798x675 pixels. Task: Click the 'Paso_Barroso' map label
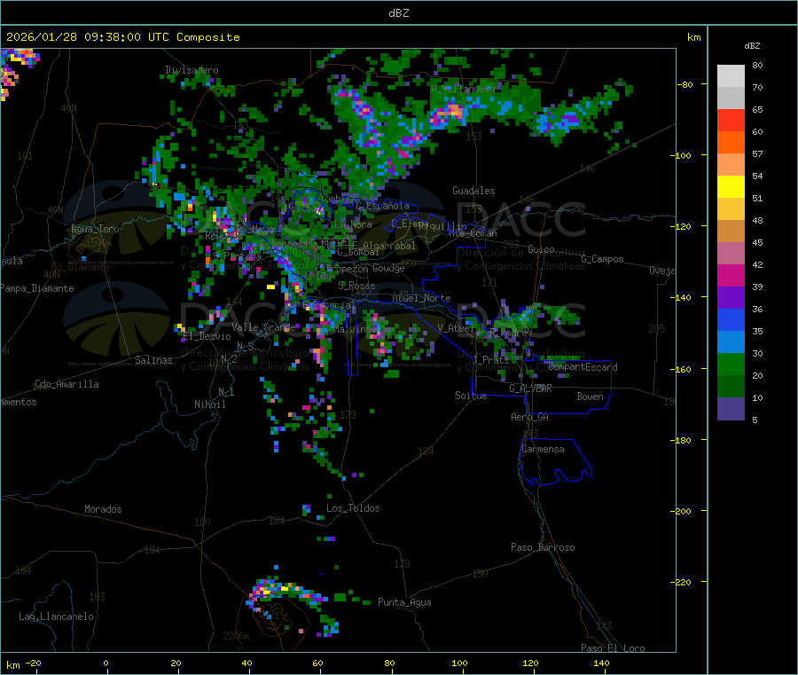point(543,547)
